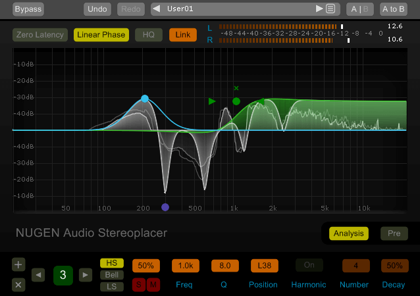
Task: Toggle Linear Phase mode
Action: click(101, 35)
